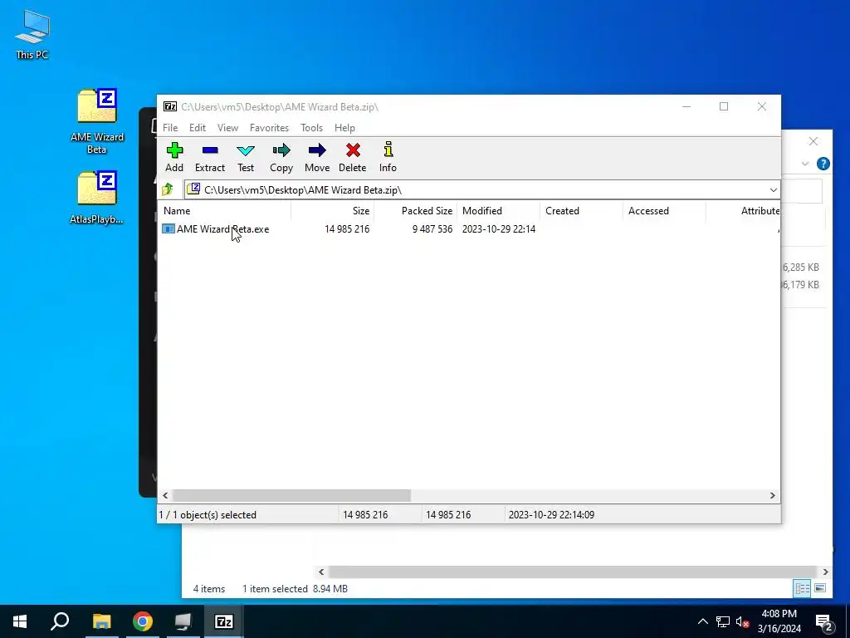Viewport: 850px width, 638px height.
Task: Extract files with the Extract button
Action: click(x=210, y=157)
